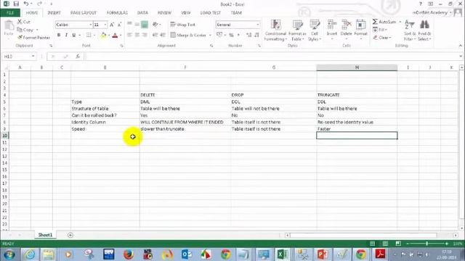The width and height of the screenshot is (465, 261).
Task: Open Alignment settings dialog launcher
Action: coord(211,46)
